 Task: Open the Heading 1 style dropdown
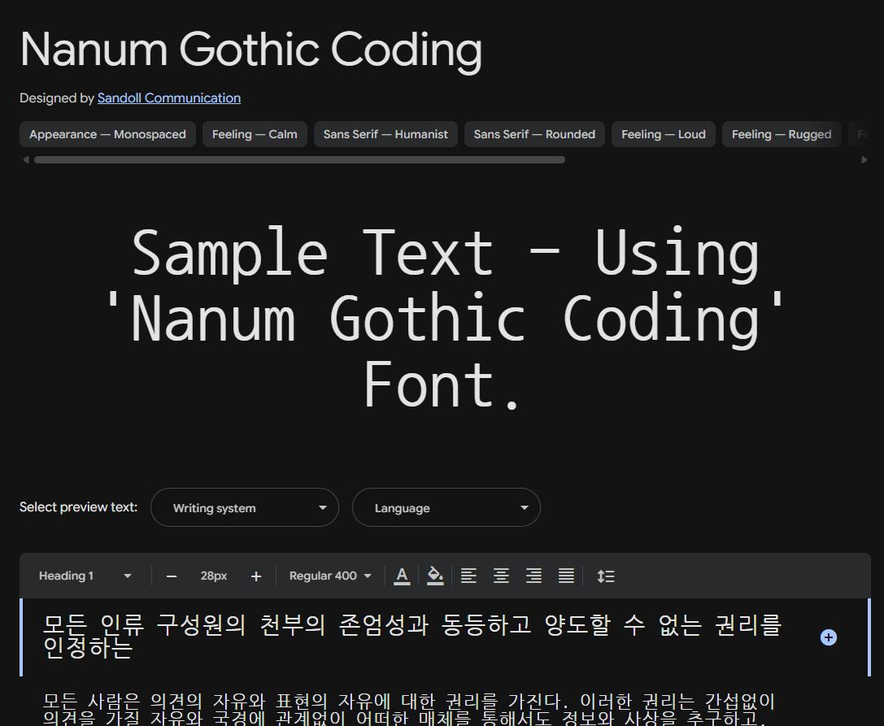pyautogui.click(x=85, y=576)
